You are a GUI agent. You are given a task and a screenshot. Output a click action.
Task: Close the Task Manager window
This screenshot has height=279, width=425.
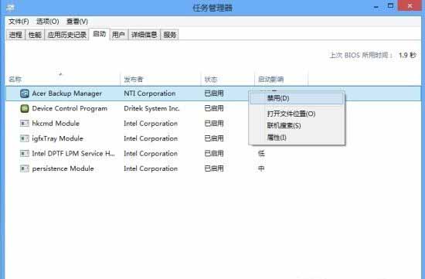click(410, 5)
